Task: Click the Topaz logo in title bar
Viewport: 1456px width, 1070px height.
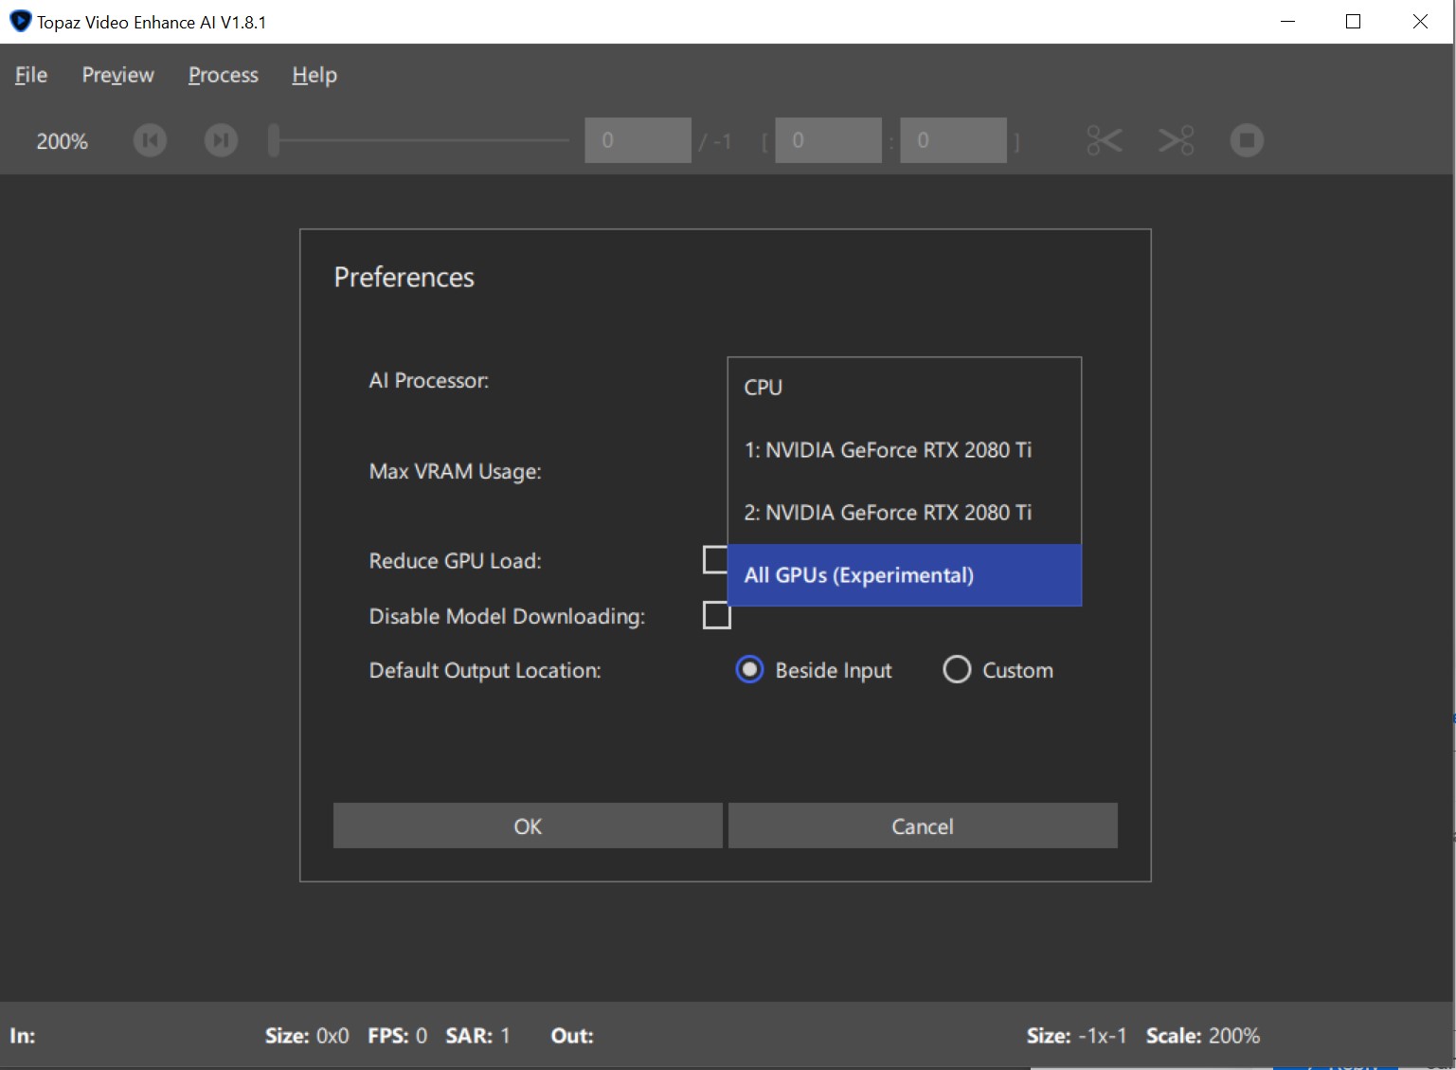Action: [20, 22]
